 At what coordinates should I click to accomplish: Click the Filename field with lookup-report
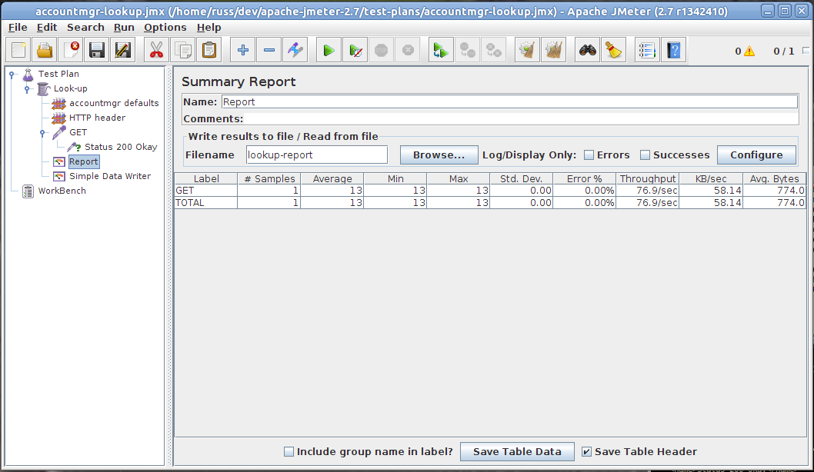click(x=317, y=155)
